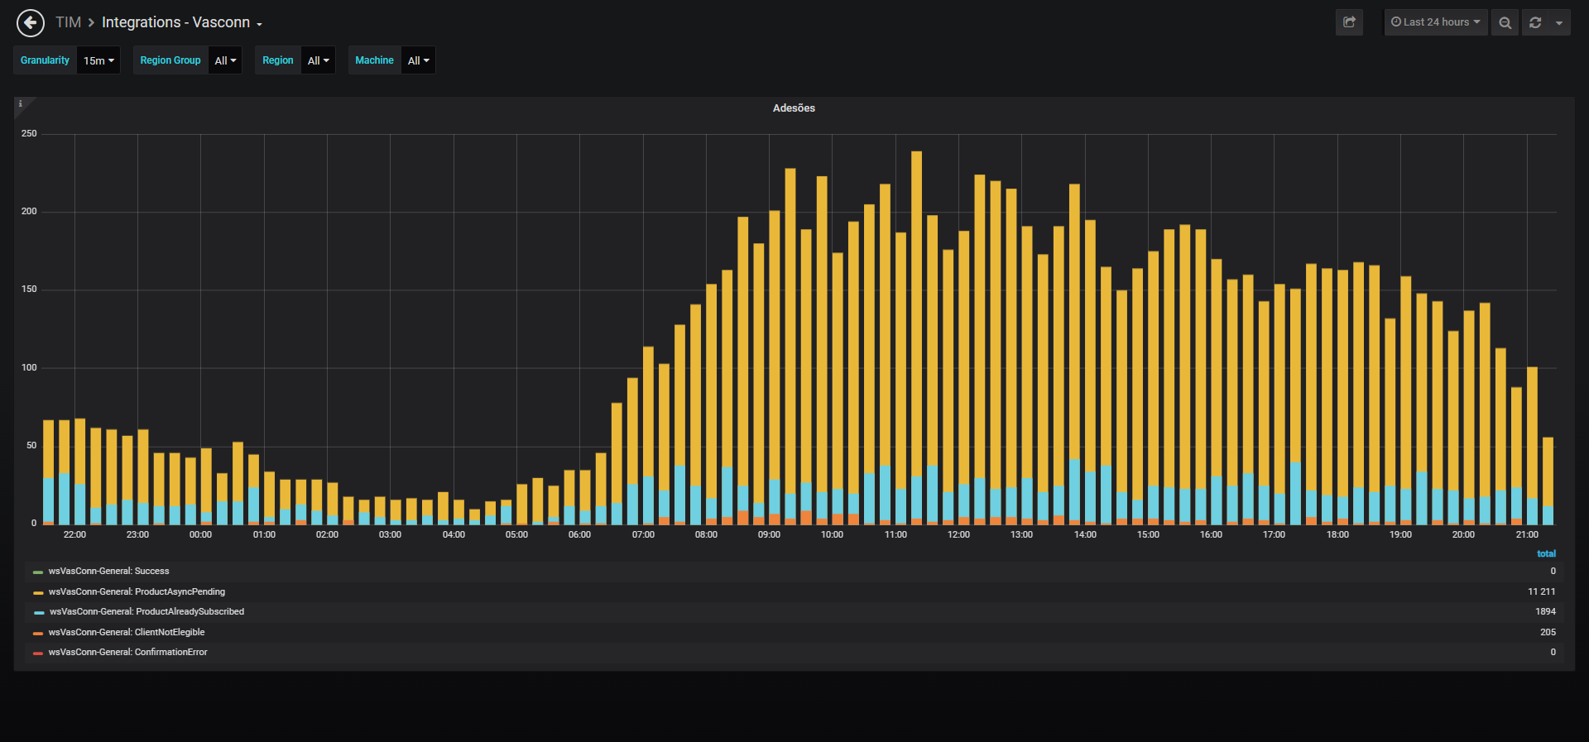1589x742 pixels.
Task: Click the 1894 total value
Action: [x=1545, y=612]
